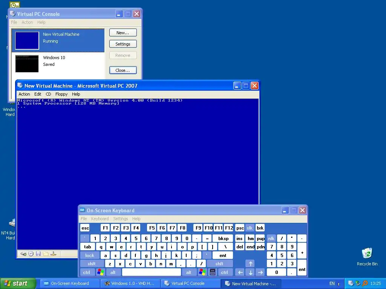Click the Virtual PC tray icon in notification area
The width and height of the screenshot is (386, 289).
pos(351,283)
